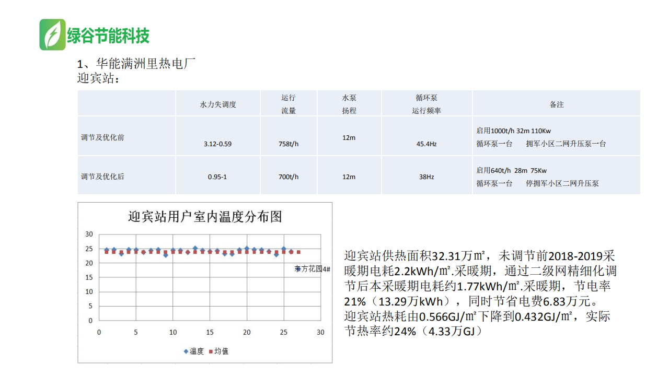Click the 温度 legend entry
The width and height of the screenshot is (669, 376).
coord(193,351)
